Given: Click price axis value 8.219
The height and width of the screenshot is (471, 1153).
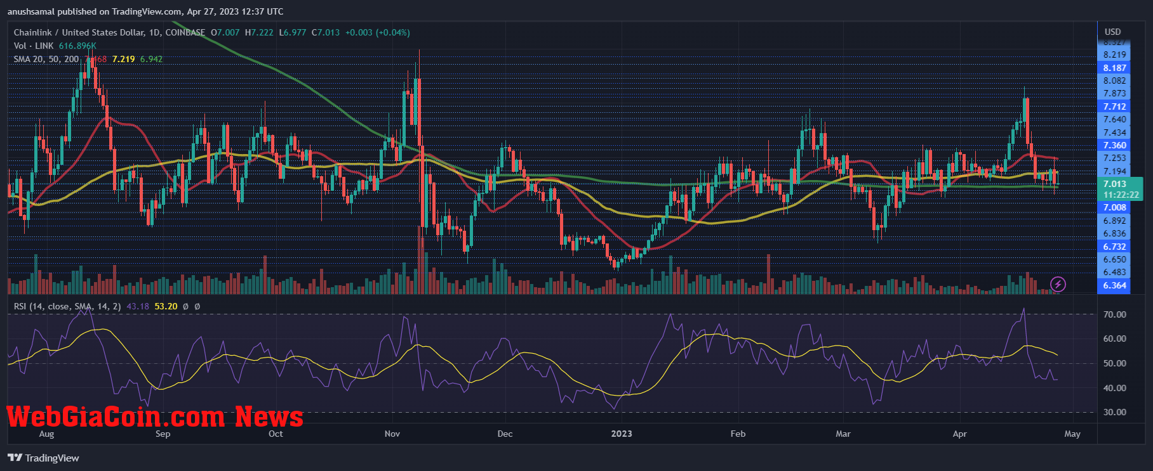Looking at the screenshot, I should coord(1115,55).
